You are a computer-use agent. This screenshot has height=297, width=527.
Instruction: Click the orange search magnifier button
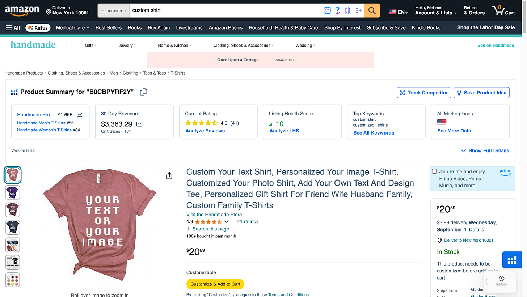point(372,10)
